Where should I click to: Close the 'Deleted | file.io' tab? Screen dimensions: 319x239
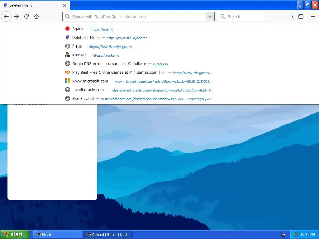[64, 5]
